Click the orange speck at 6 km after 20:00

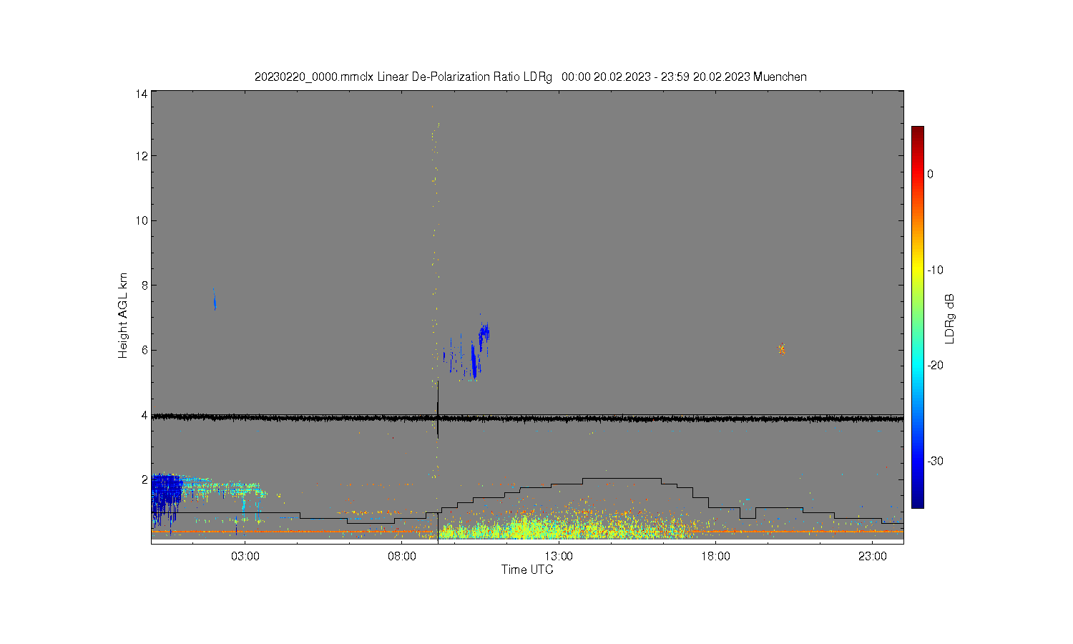tap(782, 349)
